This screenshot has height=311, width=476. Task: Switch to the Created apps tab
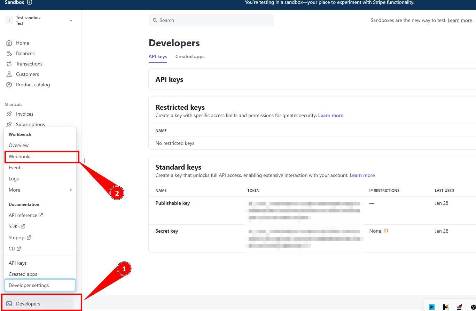pyautogui.click(x=190, y=56)
